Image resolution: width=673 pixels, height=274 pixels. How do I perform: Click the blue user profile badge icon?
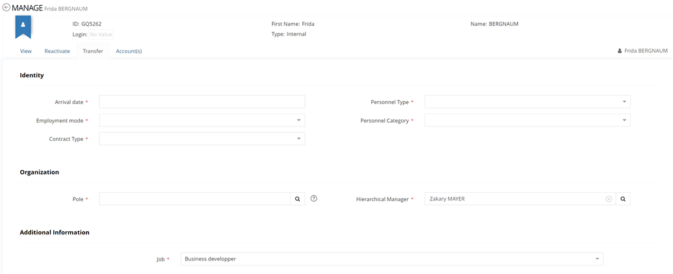(23, 26)
